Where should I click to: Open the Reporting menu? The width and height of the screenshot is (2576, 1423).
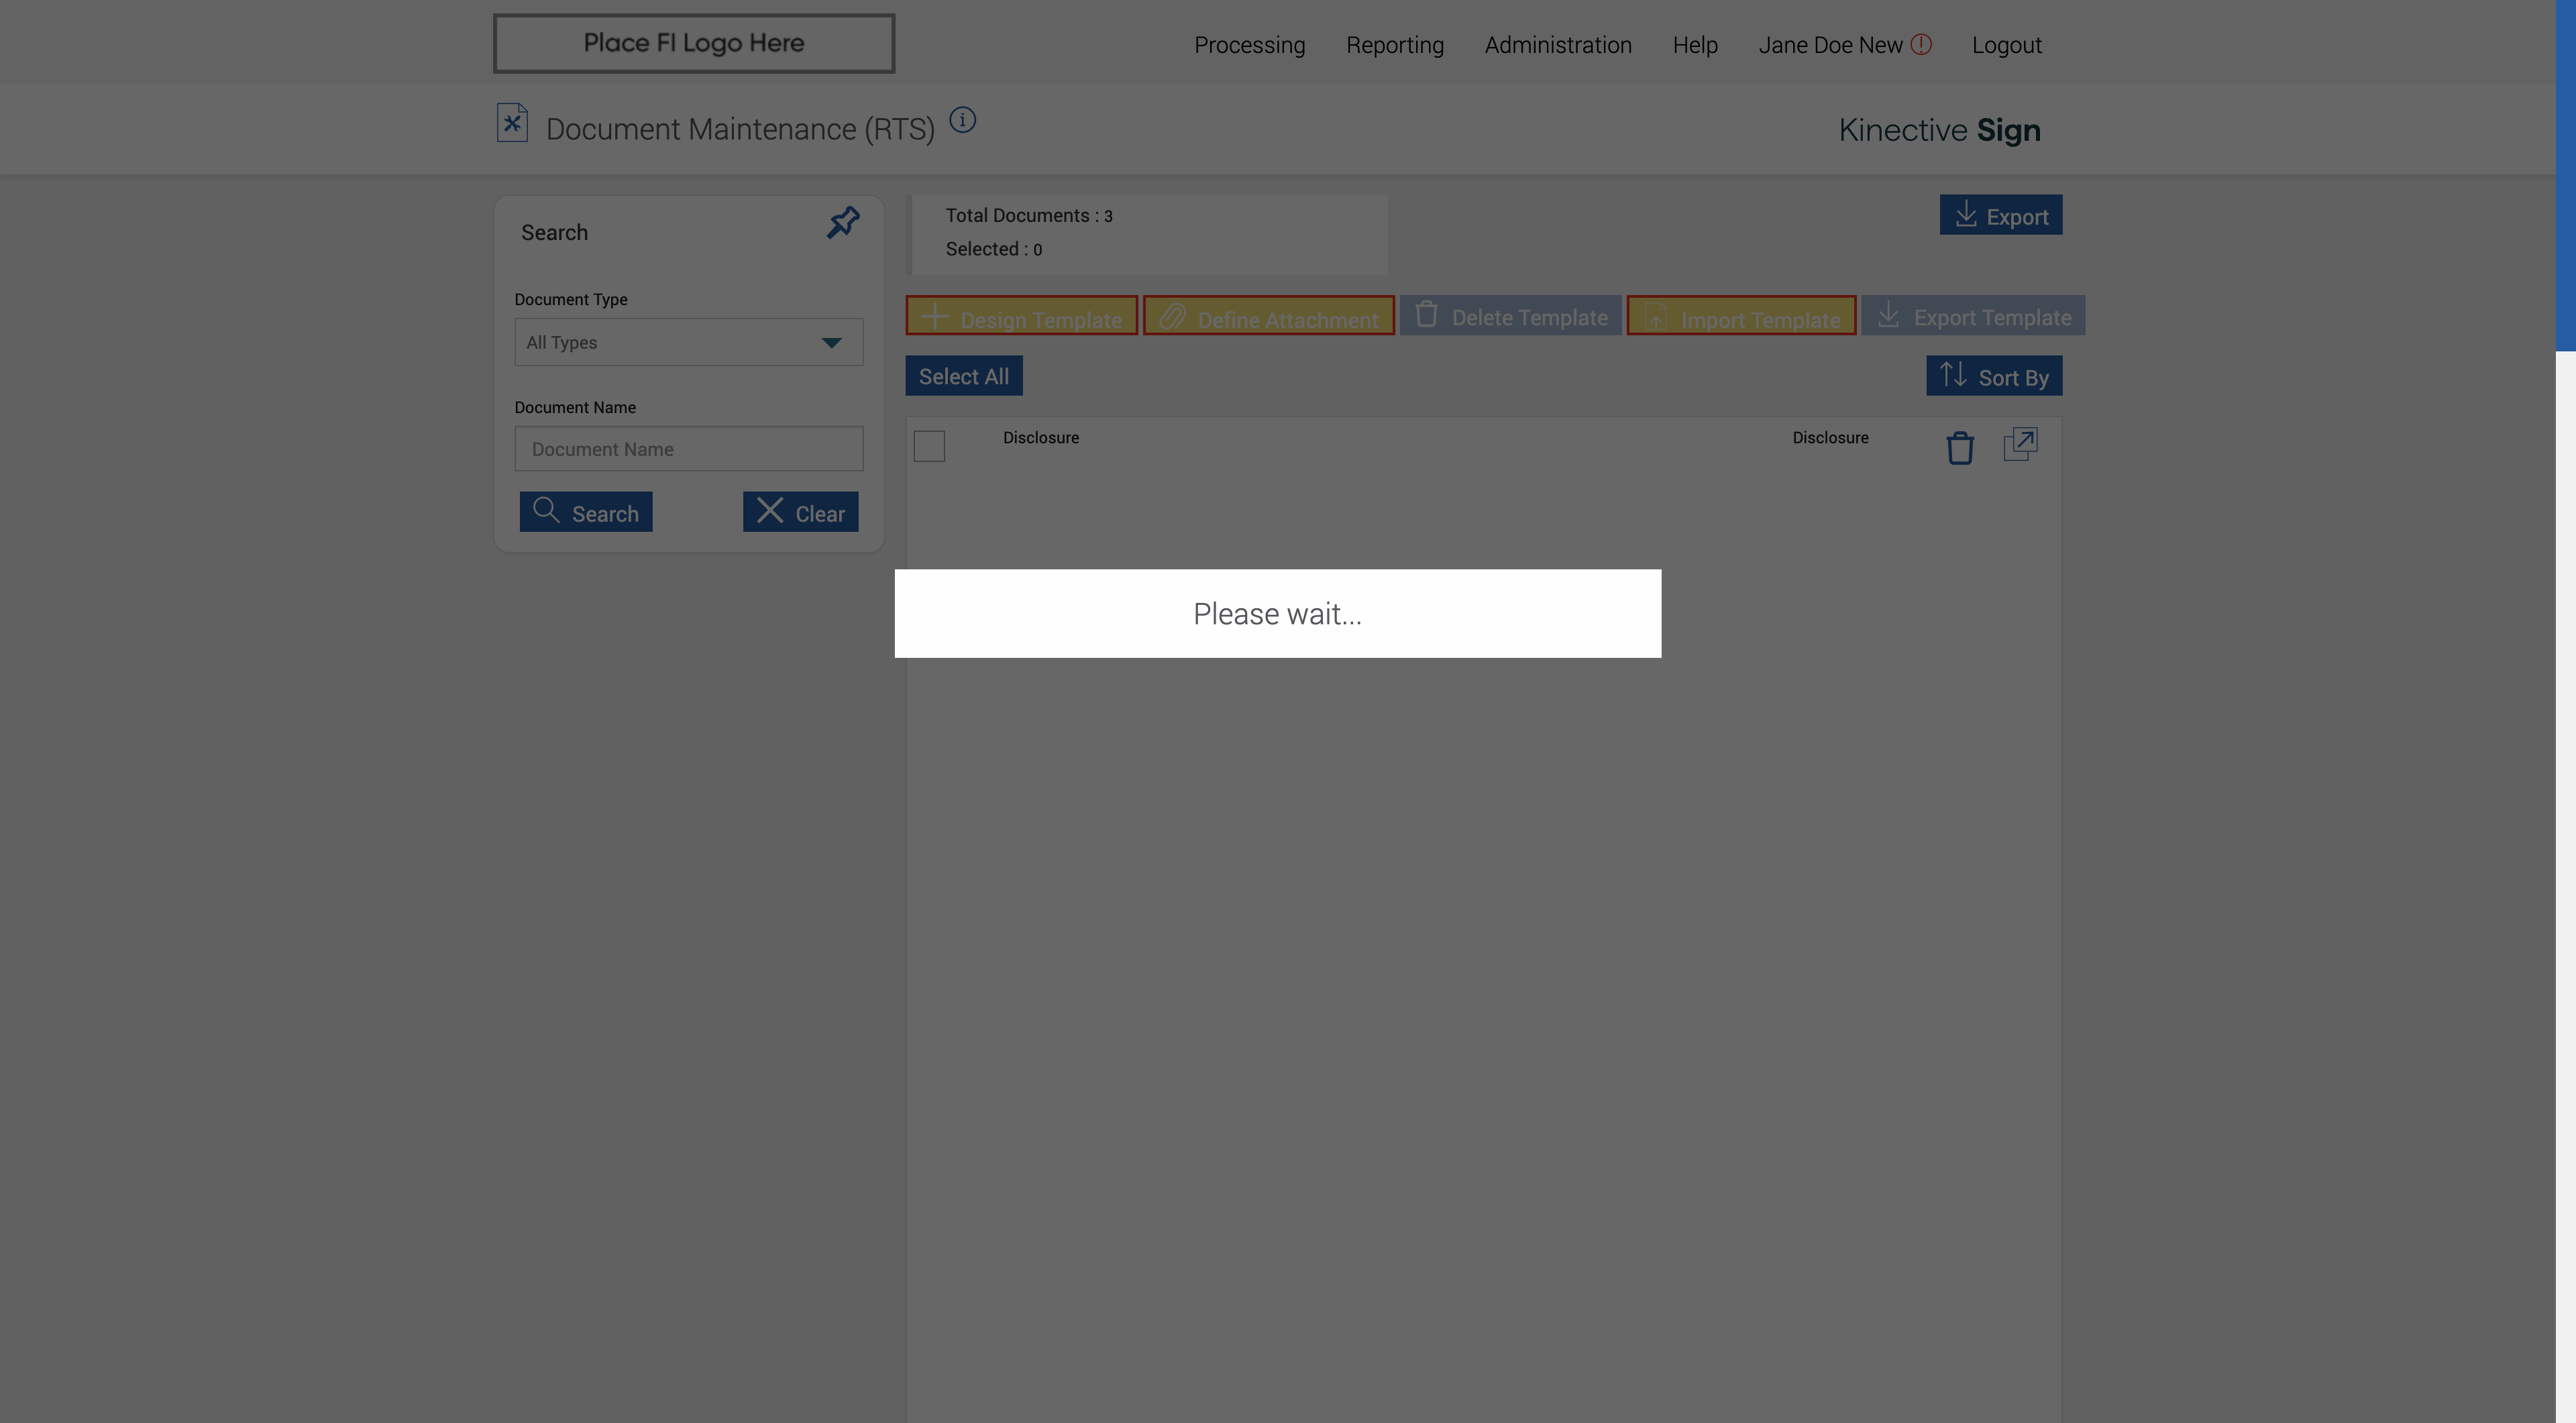[x=1394, y=45]
